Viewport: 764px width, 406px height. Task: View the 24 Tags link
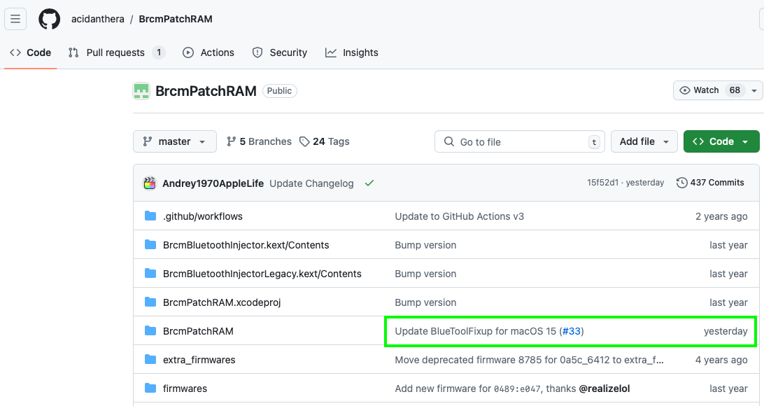tap(325, 141)
